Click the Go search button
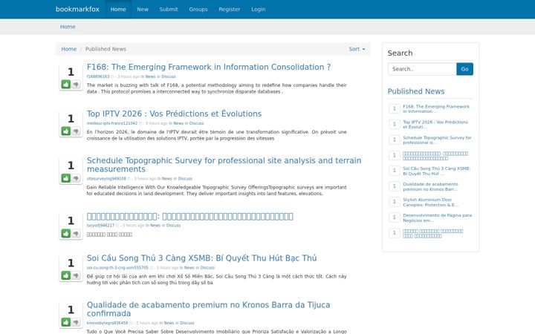 tap(464, 69)
